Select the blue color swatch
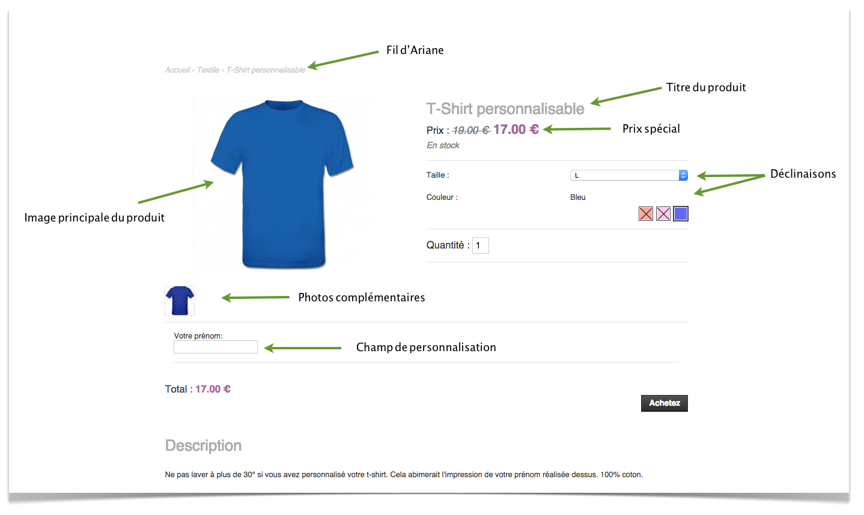This screenshot has height=515, width=864. click(681, 214)
